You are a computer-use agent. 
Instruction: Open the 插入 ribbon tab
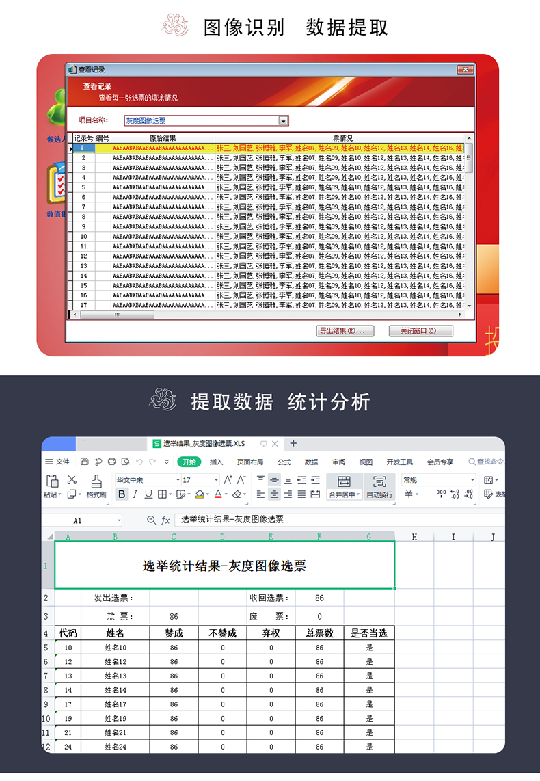[217, 462]
